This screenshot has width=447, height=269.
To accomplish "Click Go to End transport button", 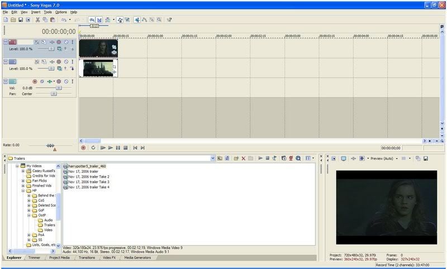I will [142, 148].
